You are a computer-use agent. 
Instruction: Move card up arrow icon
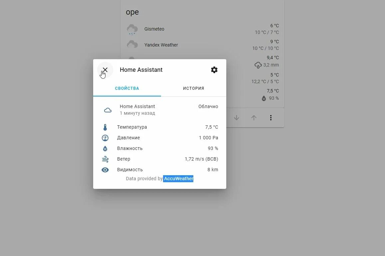tap(254, 118)
